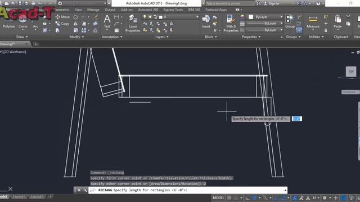Toggle Ortho mode in status bar
This screenshot has width=360, height=202.
(247, 198)
